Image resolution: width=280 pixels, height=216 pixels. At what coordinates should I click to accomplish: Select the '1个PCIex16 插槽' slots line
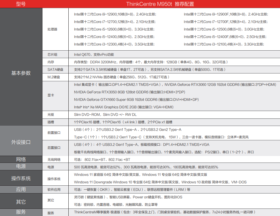pos(123,122)
